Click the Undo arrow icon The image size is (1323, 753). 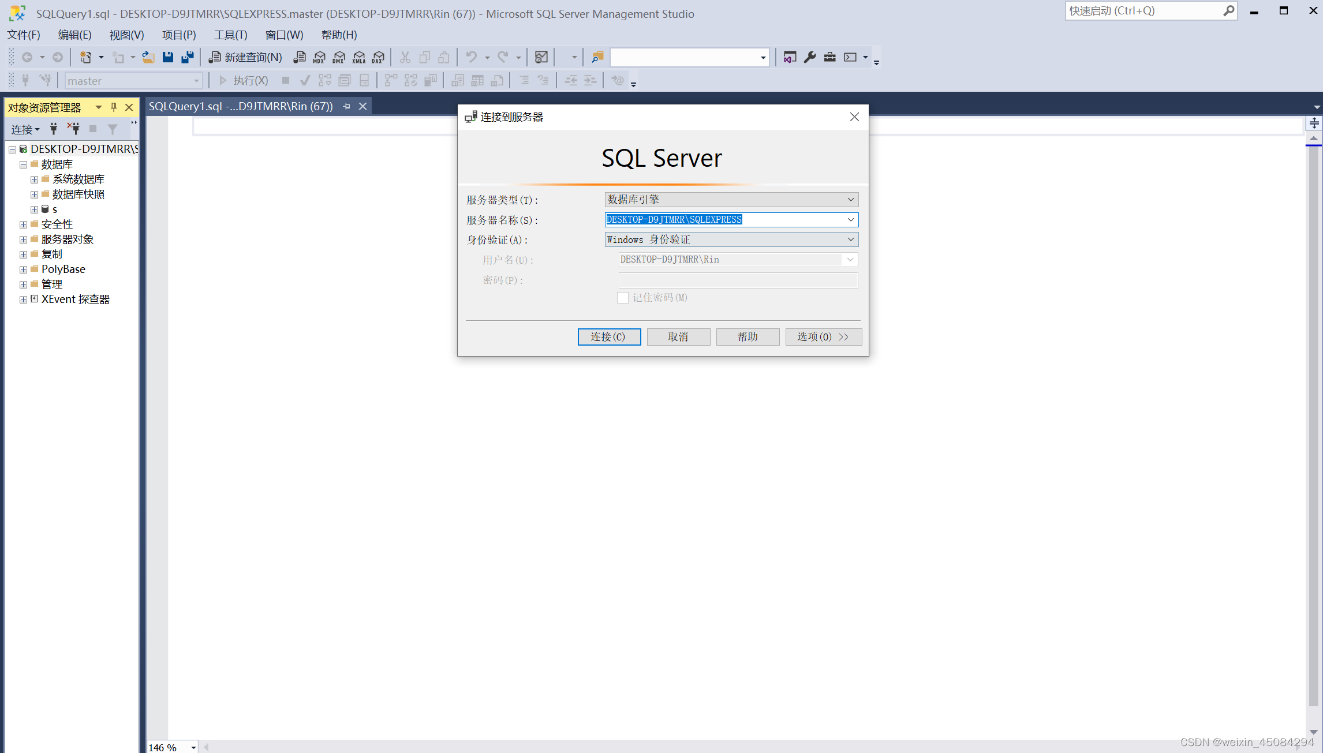click(472, 57)
